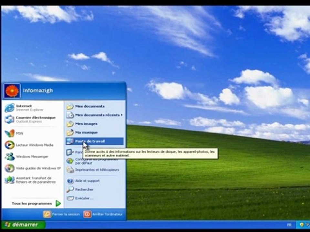Select the Internet menu entry
Viewport: 310px width, 232px height.
point(33,108)
